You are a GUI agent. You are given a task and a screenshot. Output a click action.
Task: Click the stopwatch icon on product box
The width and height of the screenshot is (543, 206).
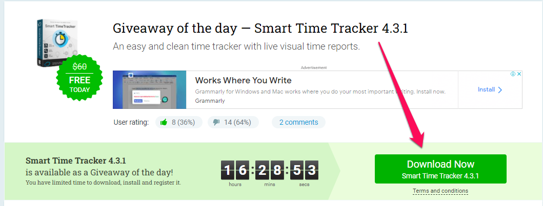click(58, 38)
